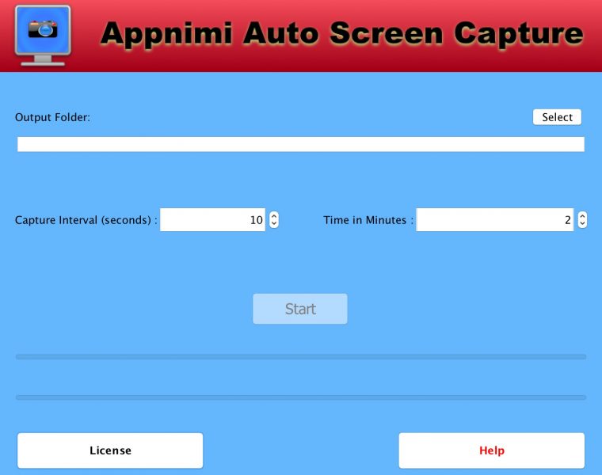Decrease Capture Interval with down arrow
The width and height of the screenshot is (602, 475).
274,224
